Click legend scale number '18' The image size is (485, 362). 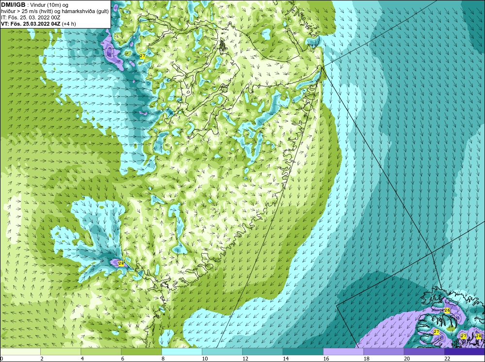367,359
